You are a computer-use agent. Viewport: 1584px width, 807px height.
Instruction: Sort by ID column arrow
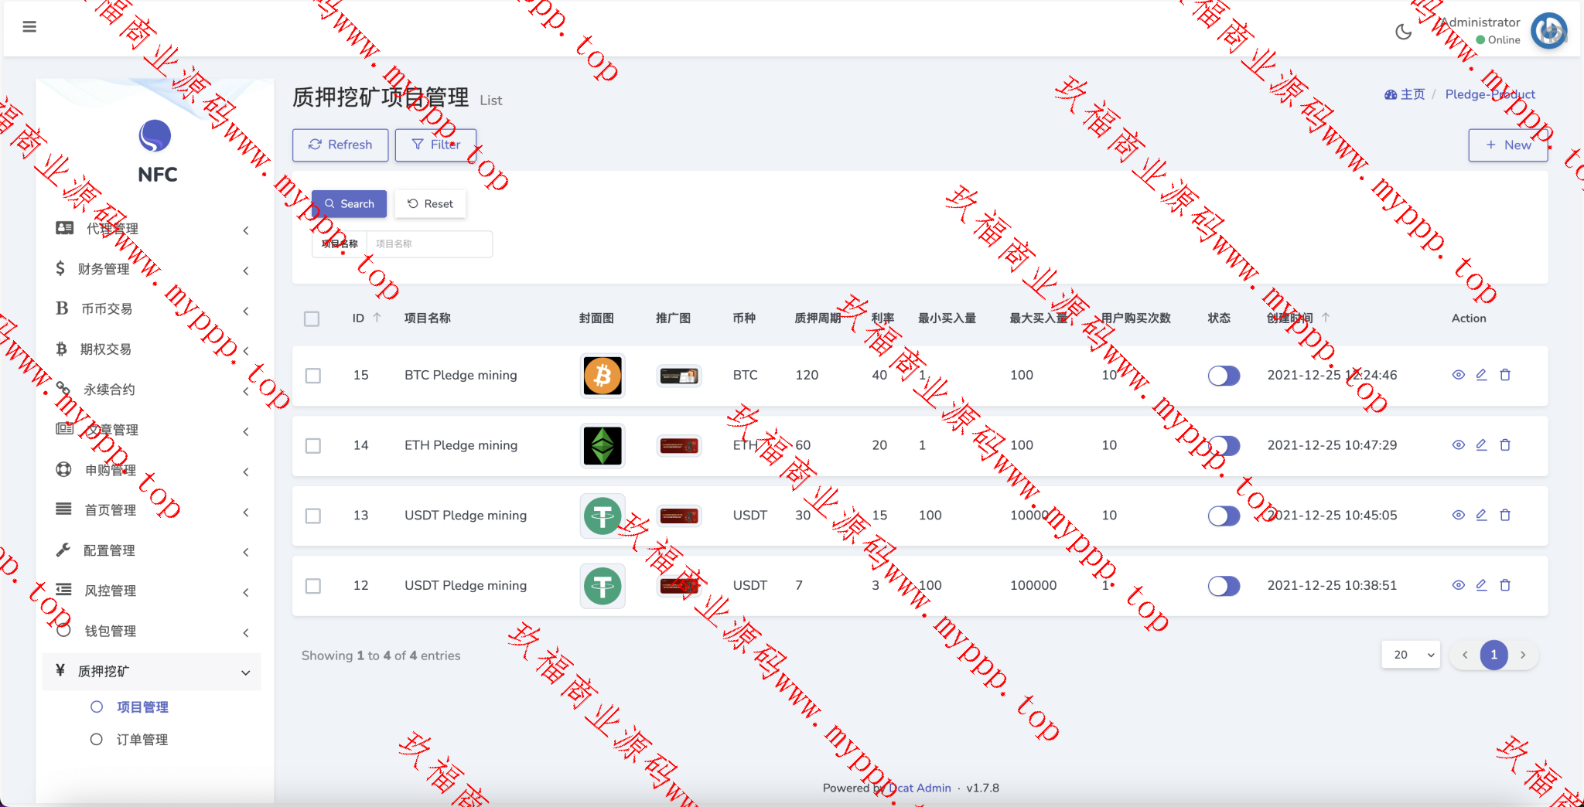click(x=377, y=318)
